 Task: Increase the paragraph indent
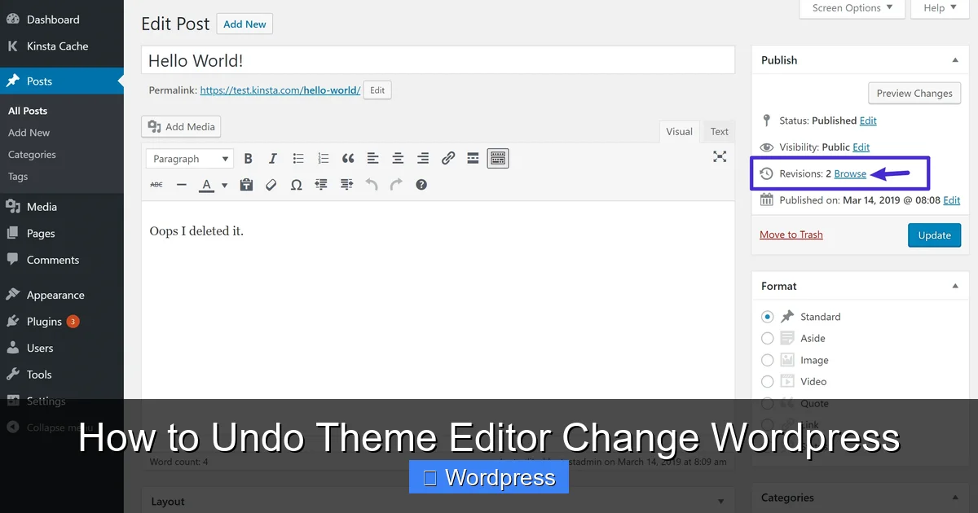(x=346, y=185)
